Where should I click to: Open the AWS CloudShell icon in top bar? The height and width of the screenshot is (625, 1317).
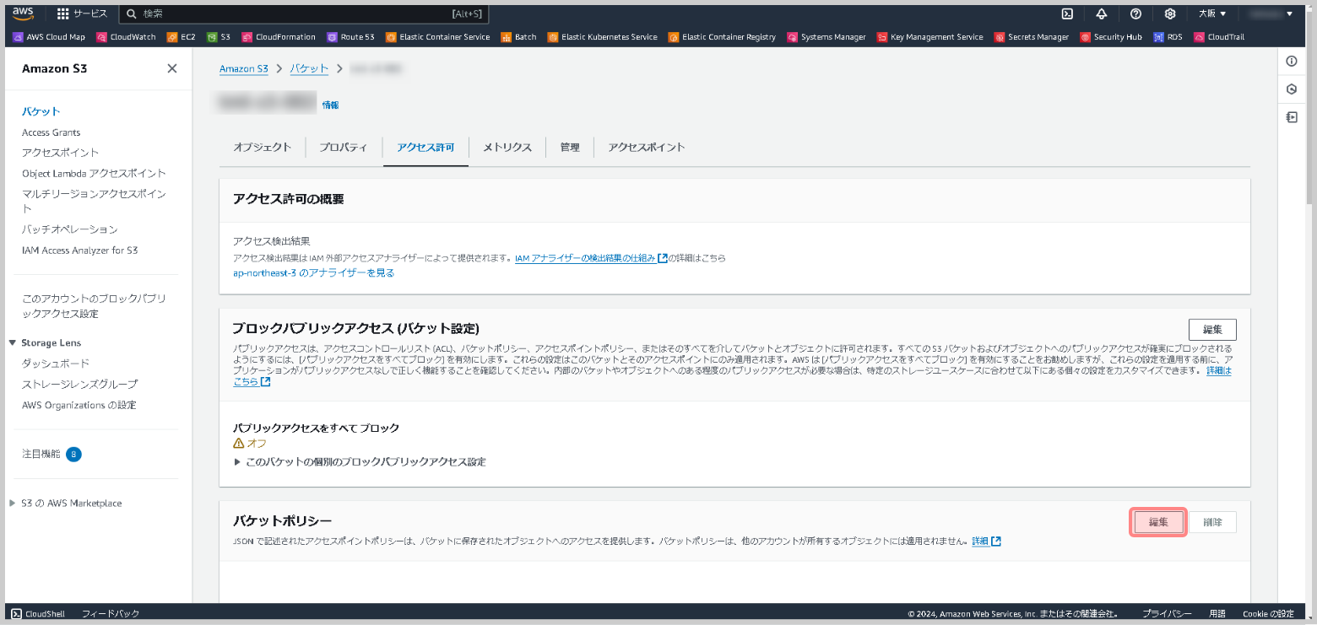[x=1067, y=13]
